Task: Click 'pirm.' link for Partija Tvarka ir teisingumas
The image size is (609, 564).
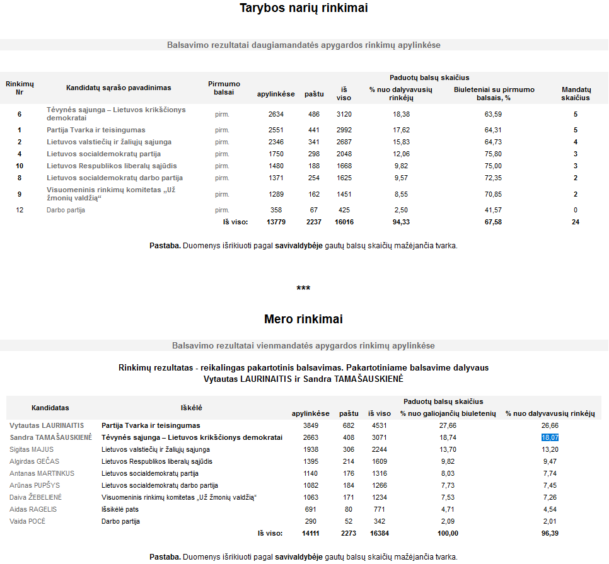Action: (222, 130)
